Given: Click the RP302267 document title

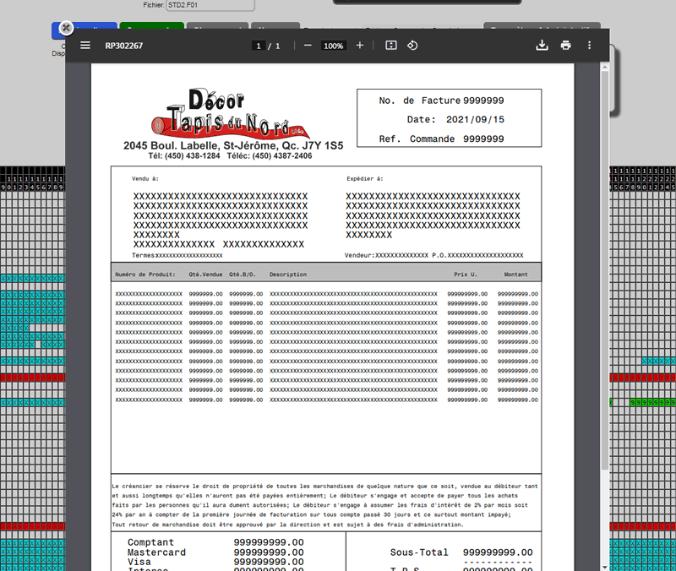Looking at the screenshot, I should click(x=123, y=46).
